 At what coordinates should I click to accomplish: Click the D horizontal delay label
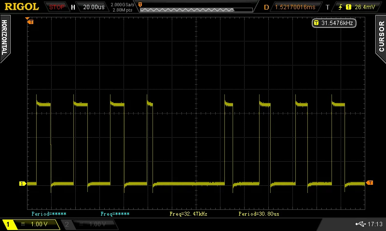[266, 7]
